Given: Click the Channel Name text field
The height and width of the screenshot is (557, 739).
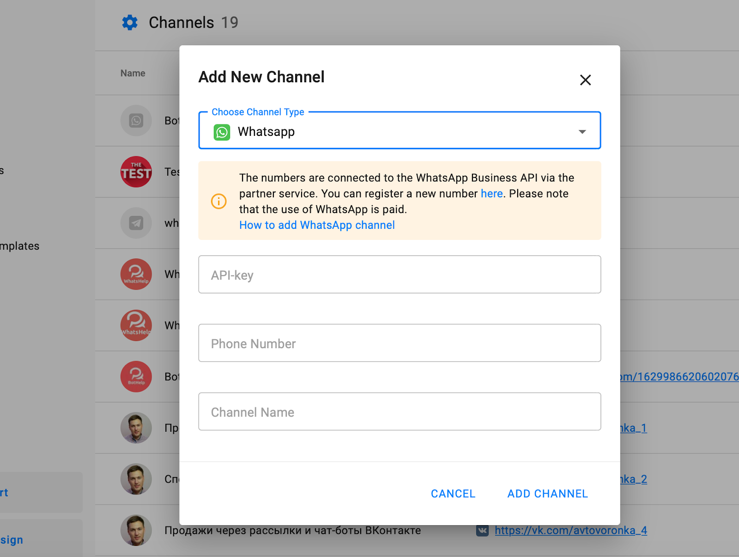Looking at the screenshot, I should (399, 411).
